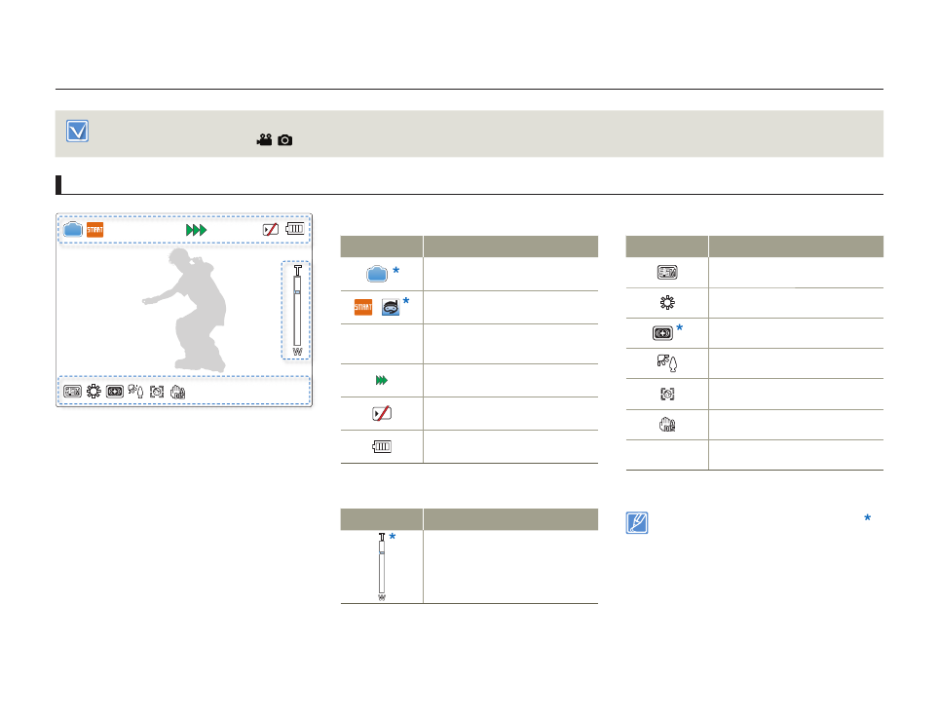Click the blue pencil note icon
Screen dimensions: 939x718
[637, 521]
